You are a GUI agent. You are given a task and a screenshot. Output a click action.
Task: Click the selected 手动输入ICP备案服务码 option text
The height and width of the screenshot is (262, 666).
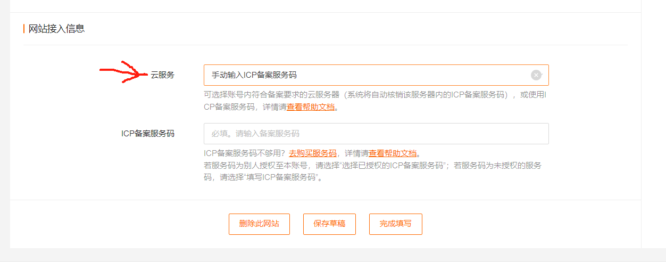254,75
